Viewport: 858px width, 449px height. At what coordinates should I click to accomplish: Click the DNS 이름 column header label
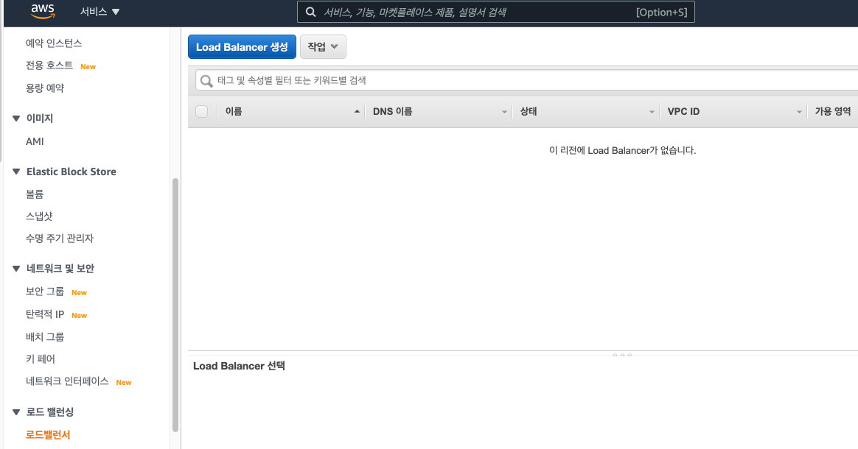pyautogui.click(x=392, y=111)
